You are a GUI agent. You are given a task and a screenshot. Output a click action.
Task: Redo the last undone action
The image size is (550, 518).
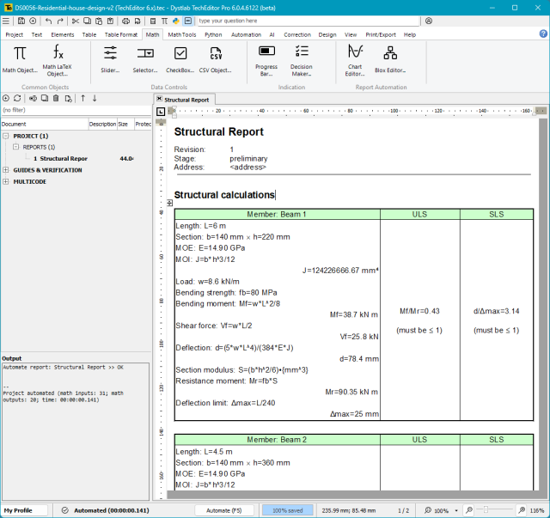click(x=60, y=21)
